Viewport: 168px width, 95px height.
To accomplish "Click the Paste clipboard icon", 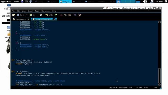I will pyautogui.click(x=70, y=15).
